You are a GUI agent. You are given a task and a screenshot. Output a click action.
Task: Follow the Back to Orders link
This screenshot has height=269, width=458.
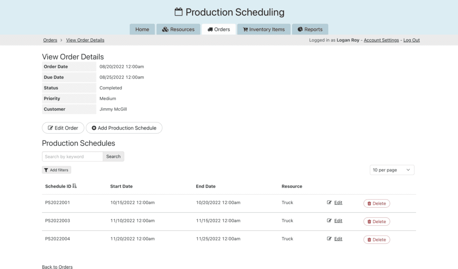[57, 267]
